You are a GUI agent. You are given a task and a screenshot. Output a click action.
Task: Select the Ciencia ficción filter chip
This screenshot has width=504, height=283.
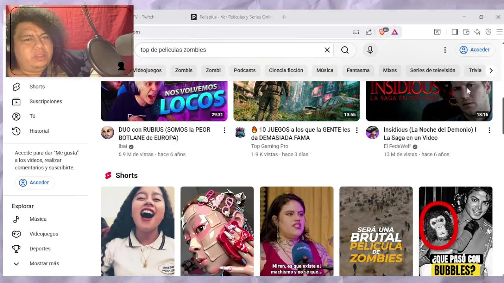tap(286, 70)
